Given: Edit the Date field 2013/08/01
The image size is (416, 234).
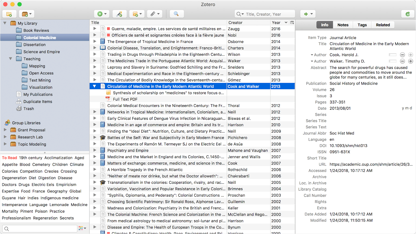Looking at the screenshot, I should (340, 108).
